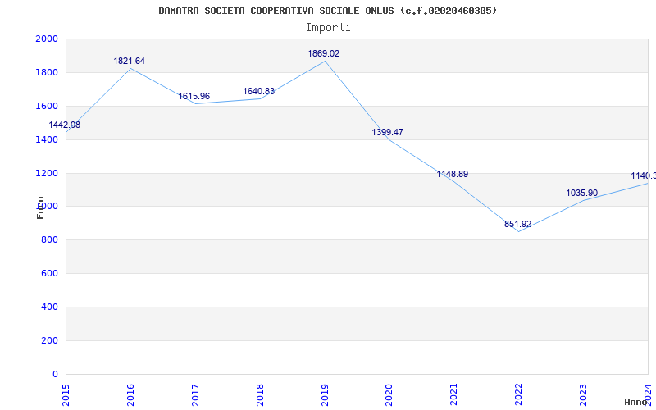Click the Euro y-axis title

(x=40, y=207)
